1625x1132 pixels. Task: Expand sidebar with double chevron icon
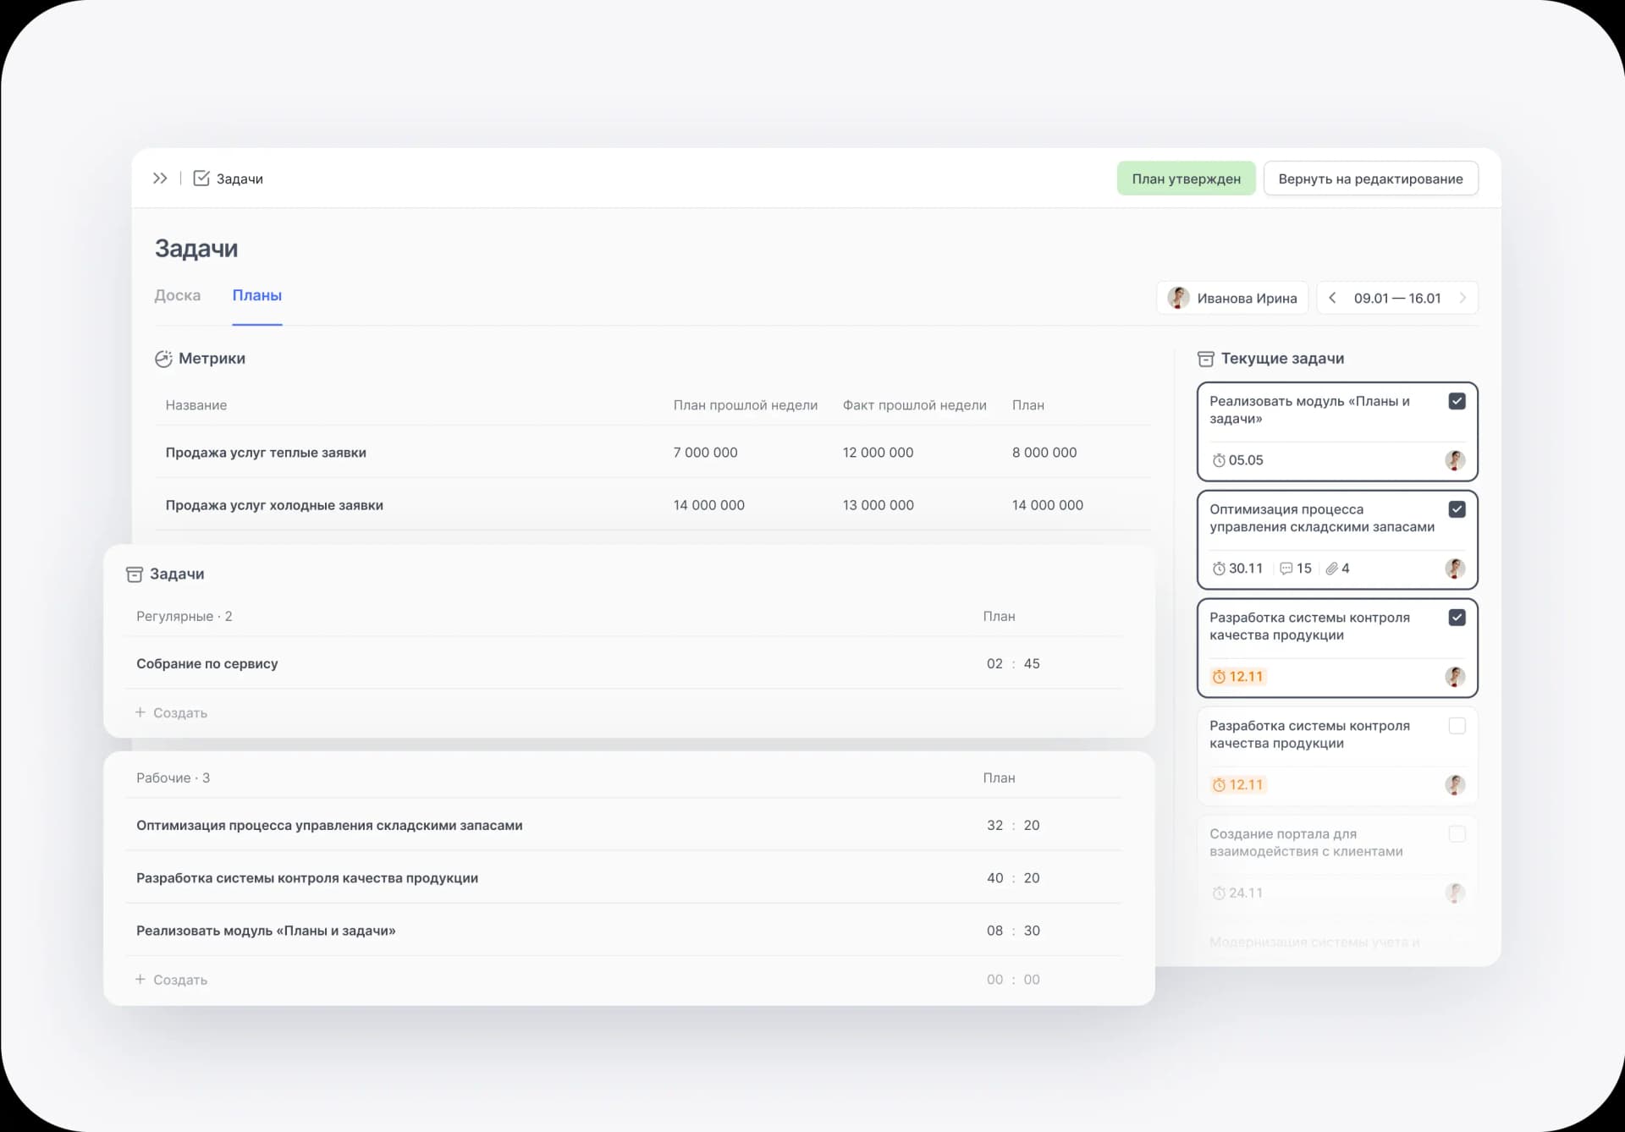click(x=160, y=179)
